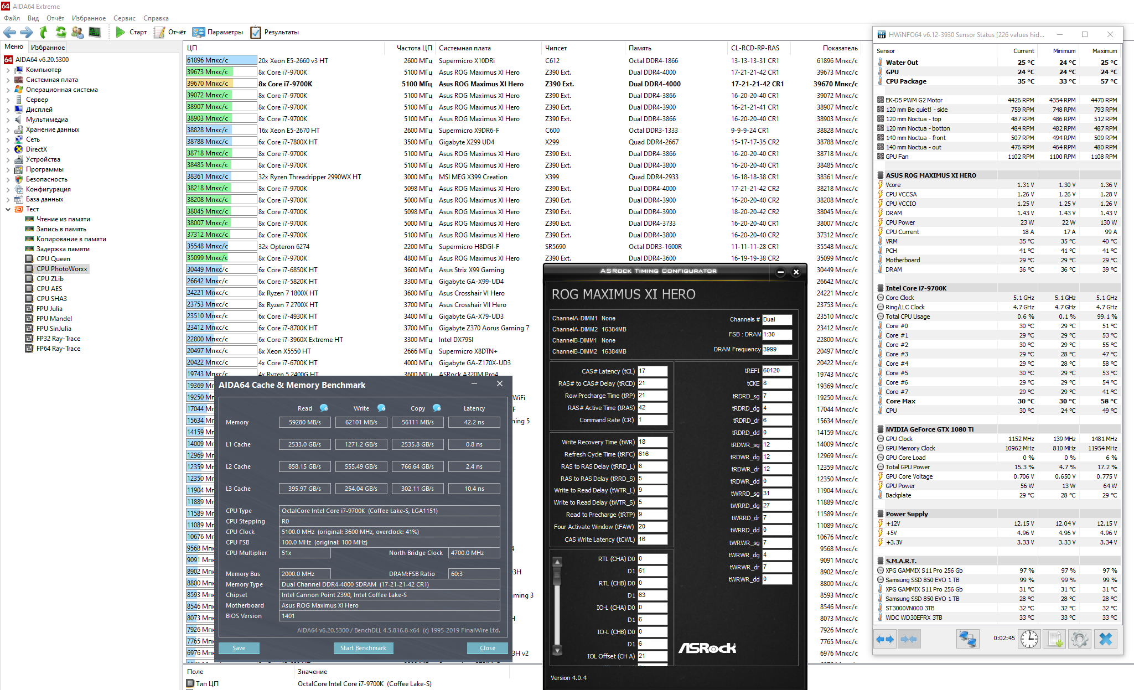Open the hardware monitor diagnostics toolbar icon
The image size is (1134, 690).
tap(95, 32)
